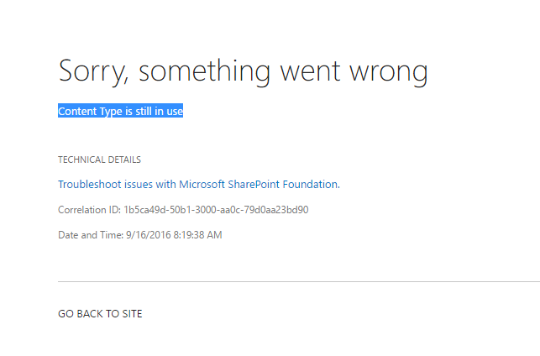Click the horizontal divider line above GO BACK
This screenshot has width=540, height=356.
(x=299, y=281)
